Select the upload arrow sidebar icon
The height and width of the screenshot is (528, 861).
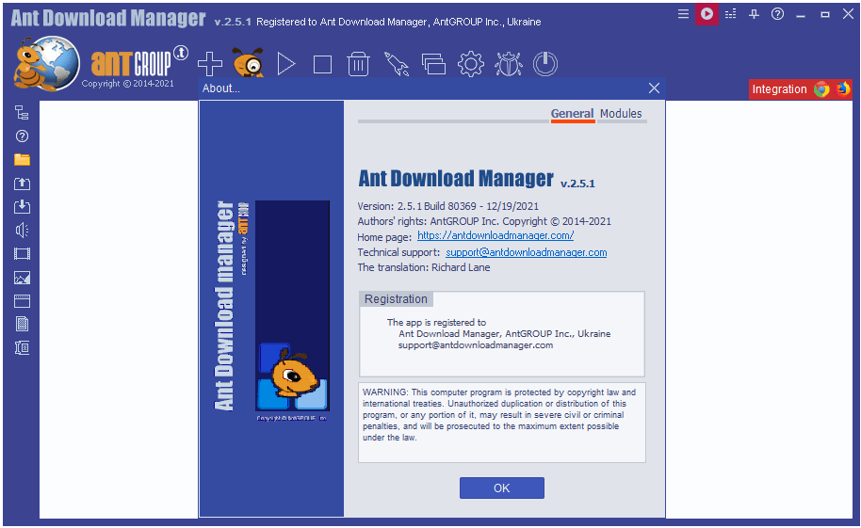point(22,184)
